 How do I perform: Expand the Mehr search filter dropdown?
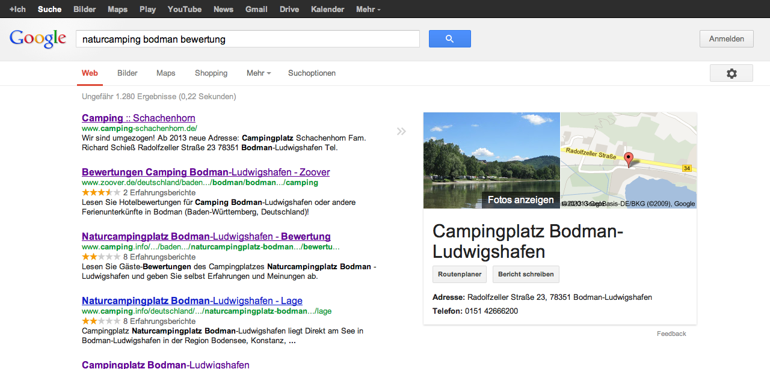[258, 73]
